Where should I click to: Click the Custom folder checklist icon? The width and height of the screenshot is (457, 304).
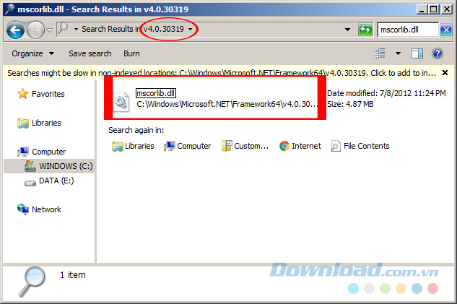click(227, 146)
